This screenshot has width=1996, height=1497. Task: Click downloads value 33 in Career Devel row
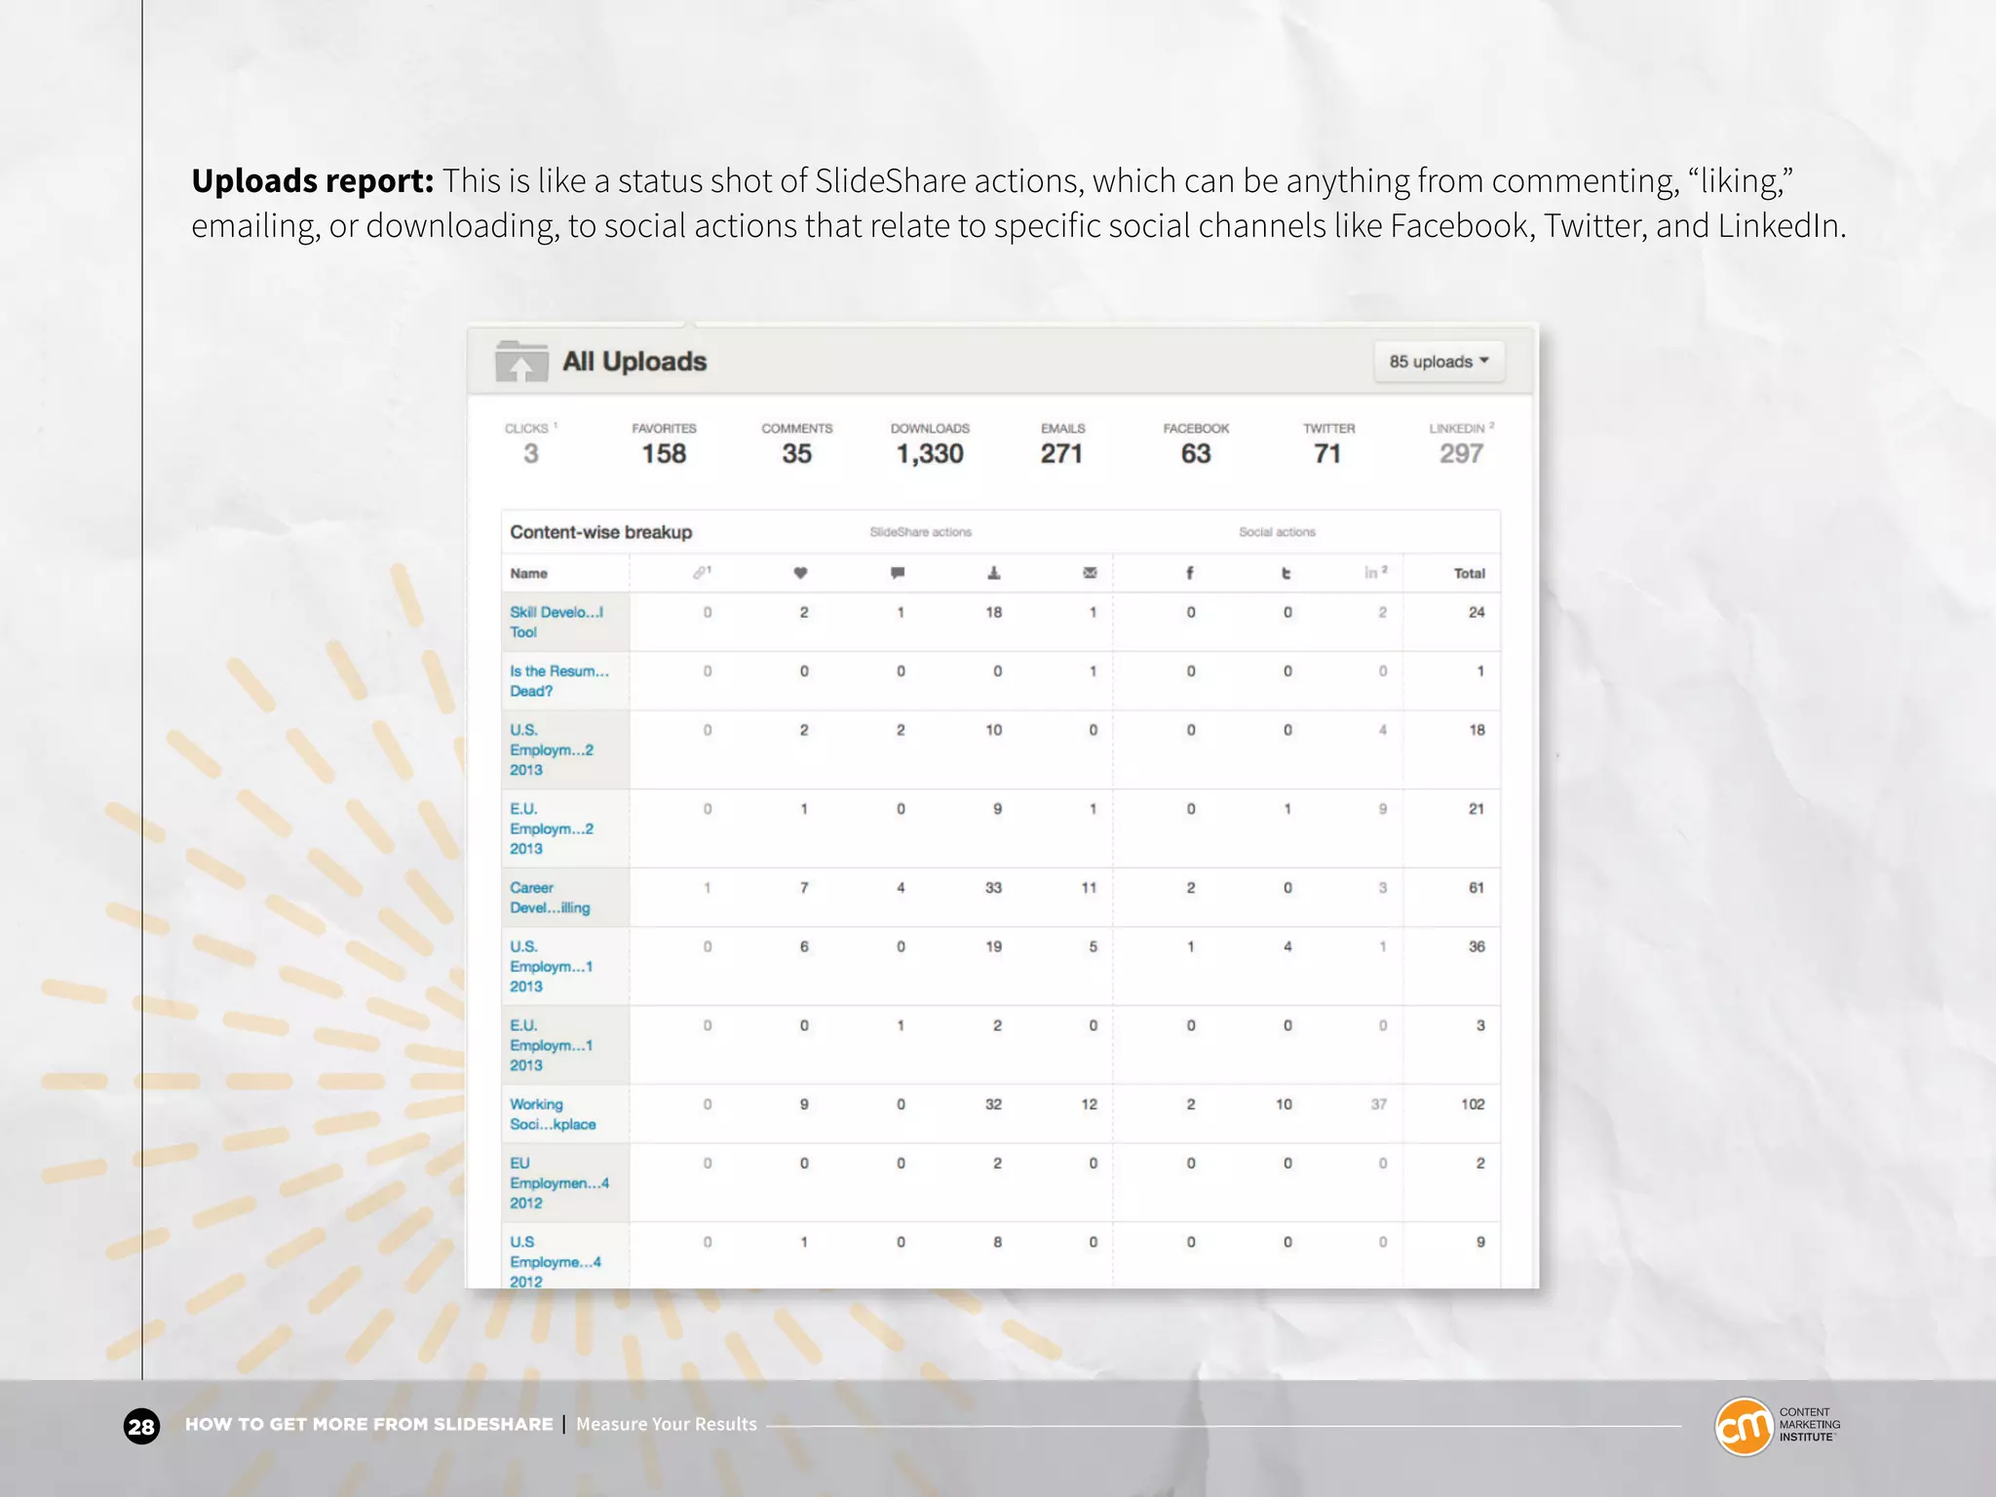click(993, 888)
